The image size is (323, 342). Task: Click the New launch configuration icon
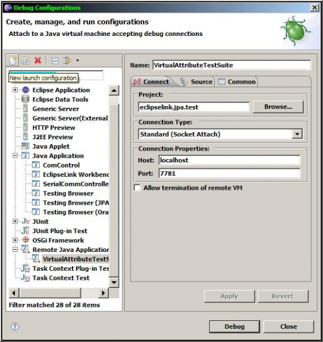[x=13, y=60]
